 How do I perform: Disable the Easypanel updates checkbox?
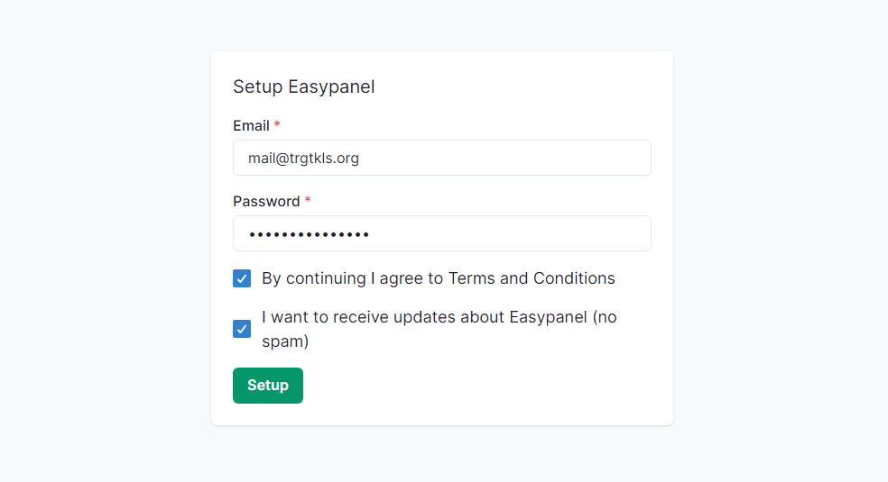[242, 329]
